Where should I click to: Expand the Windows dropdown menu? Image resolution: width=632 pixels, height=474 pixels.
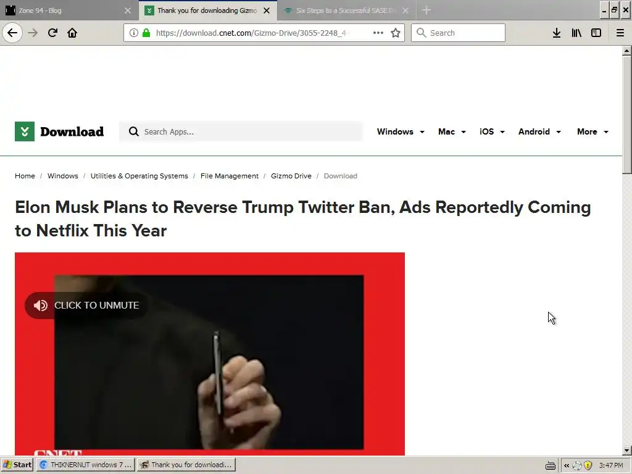point(401,131)
